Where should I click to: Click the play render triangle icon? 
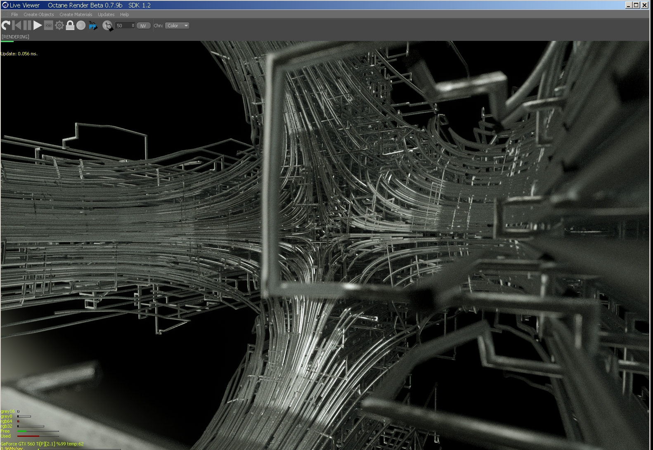pyautogui.click(x=38, y=26)
